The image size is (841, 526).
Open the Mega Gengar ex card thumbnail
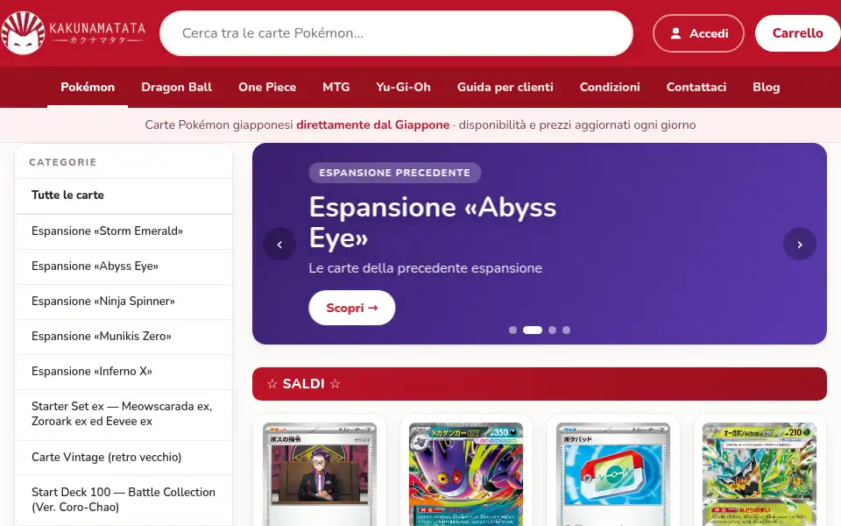tap(465, 474)
